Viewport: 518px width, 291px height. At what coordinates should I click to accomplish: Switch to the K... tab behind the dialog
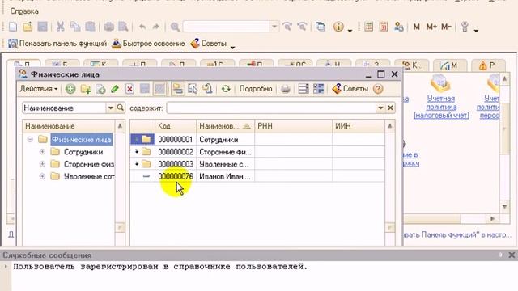coord(412,65)
